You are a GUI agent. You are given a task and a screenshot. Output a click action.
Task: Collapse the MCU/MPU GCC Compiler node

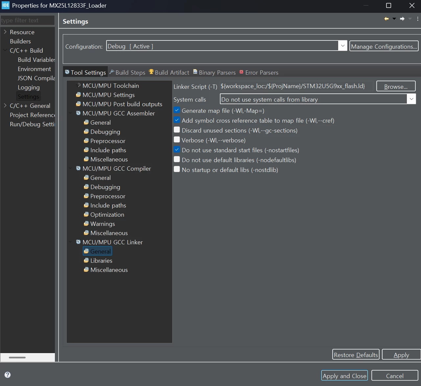pos(70,168)
